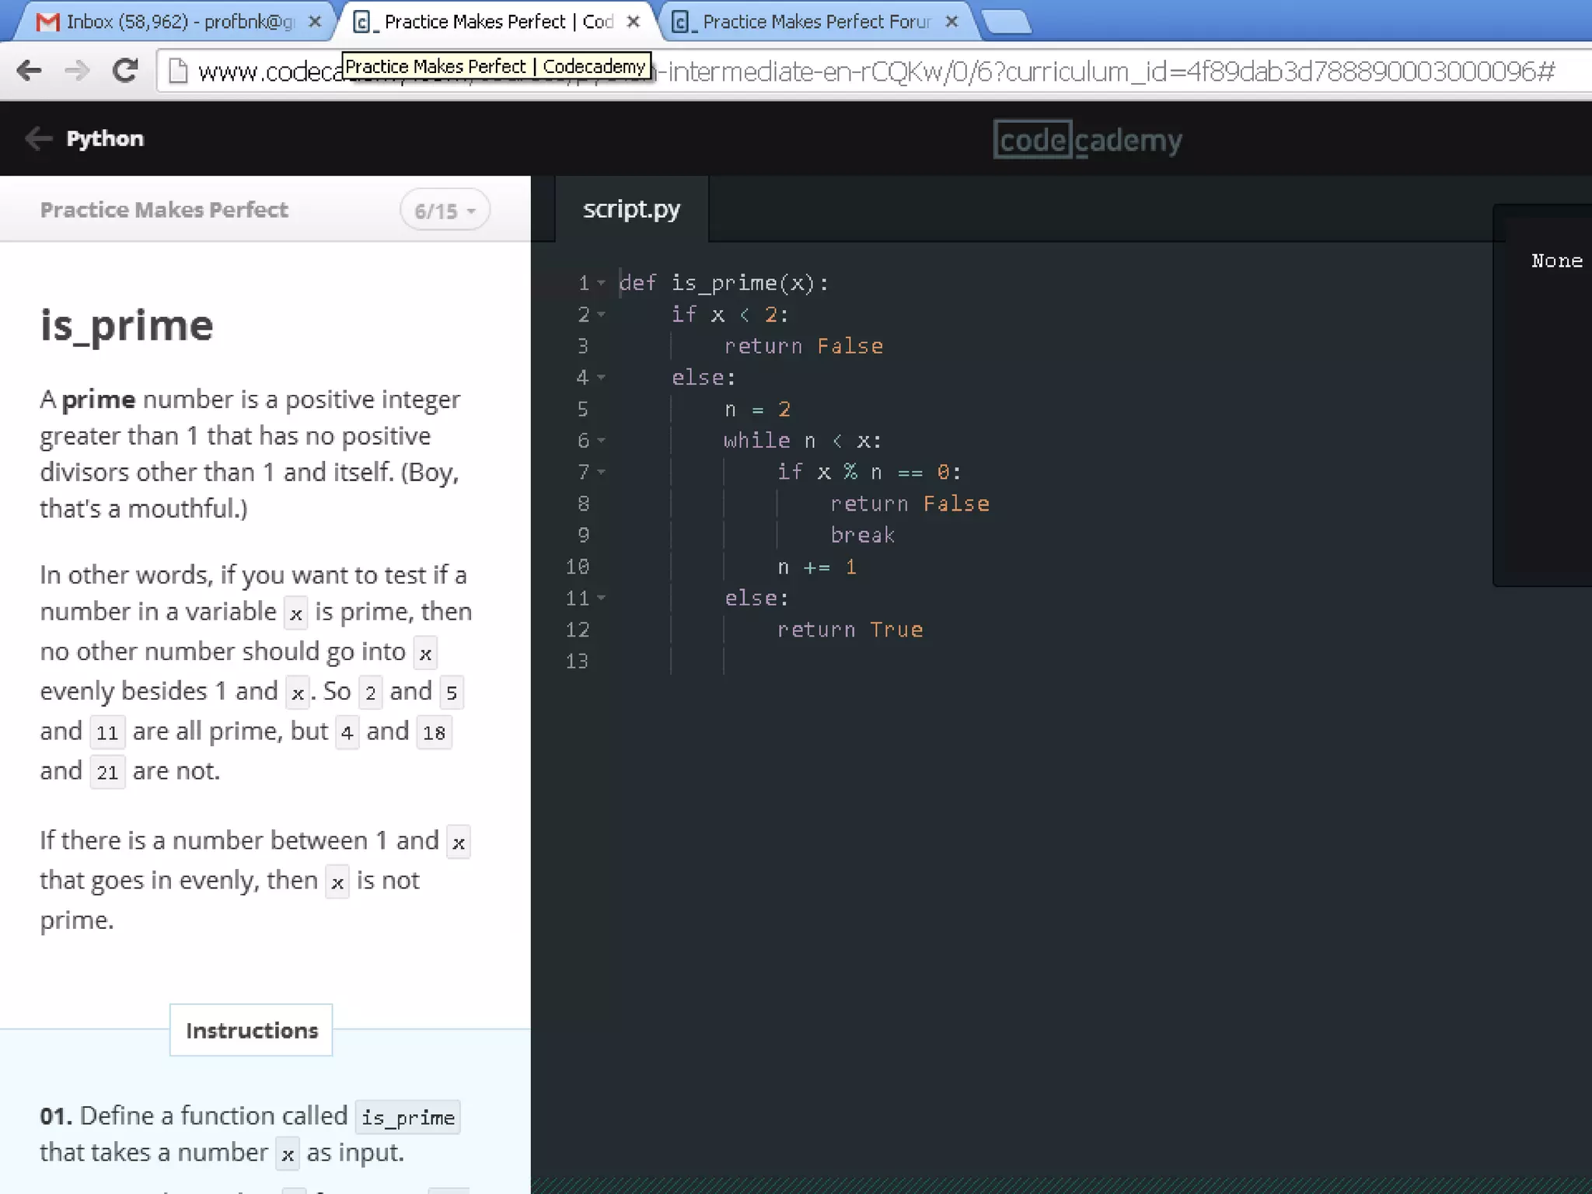The image size is (1592, 1194).
Task: Click the is_prime lesson heading
Action: (127, 325)
